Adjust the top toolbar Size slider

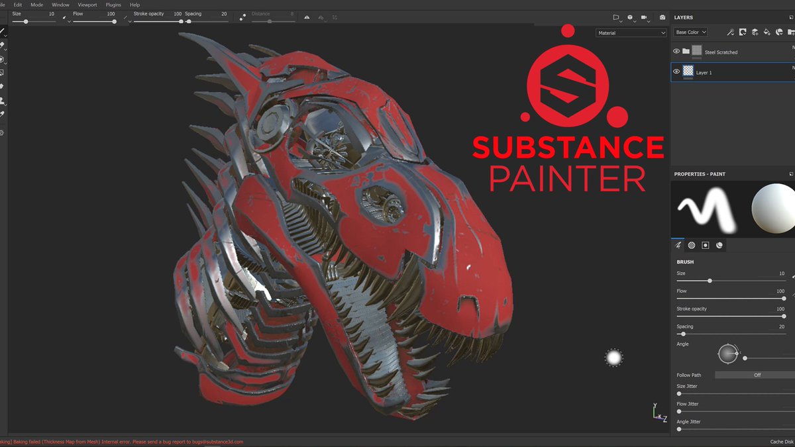tap(34, 21)
